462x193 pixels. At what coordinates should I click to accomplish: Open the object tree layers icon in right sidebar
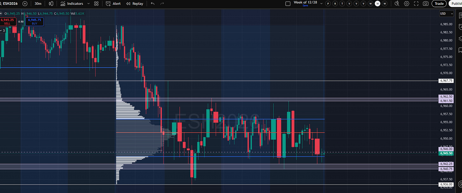tap(459, 38)
